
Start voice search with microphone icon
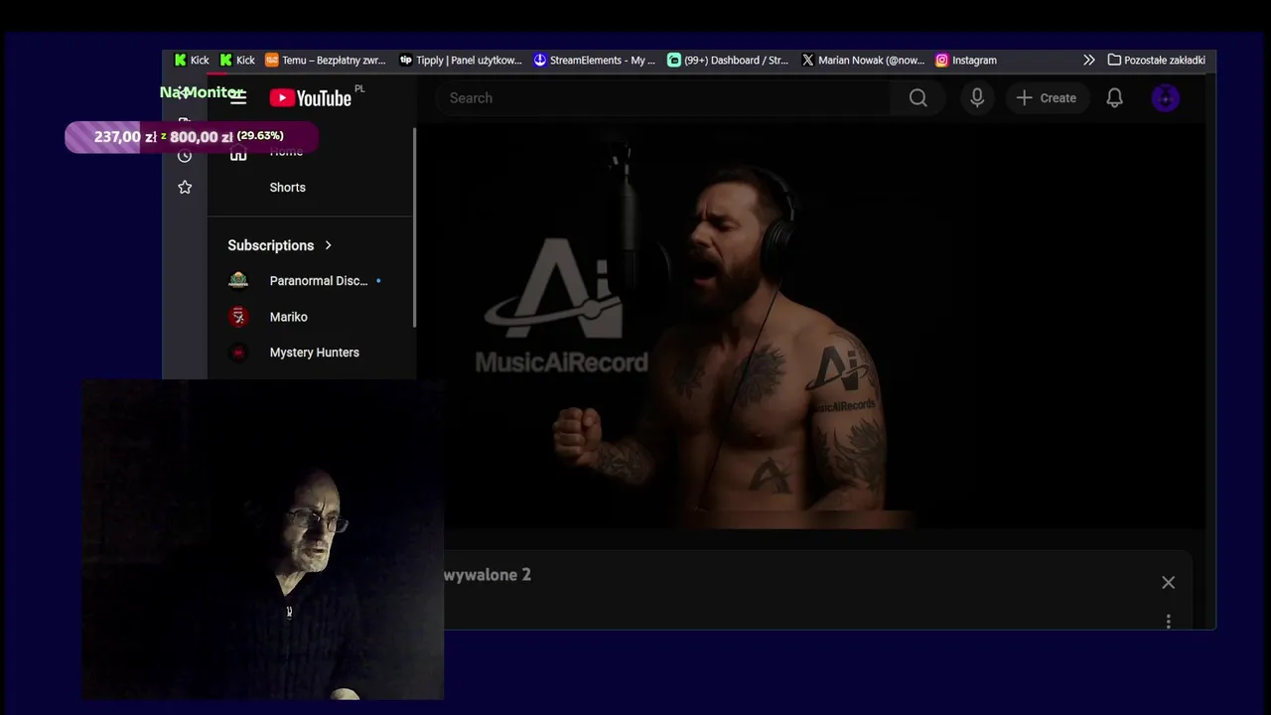click(x=977, y=97)
